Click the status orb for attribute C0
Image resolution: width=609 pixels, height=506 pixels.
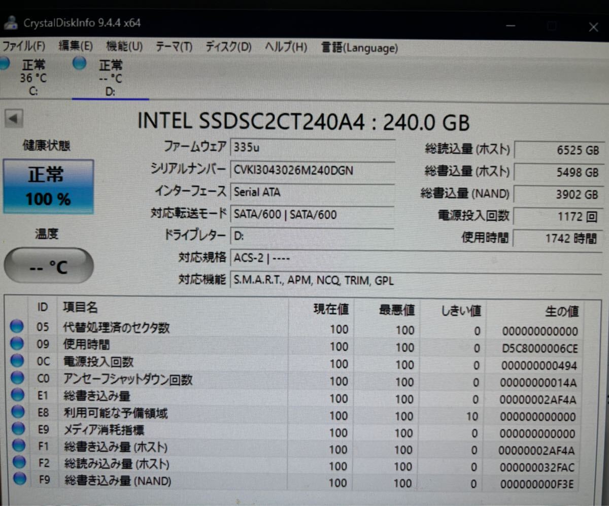18,378
